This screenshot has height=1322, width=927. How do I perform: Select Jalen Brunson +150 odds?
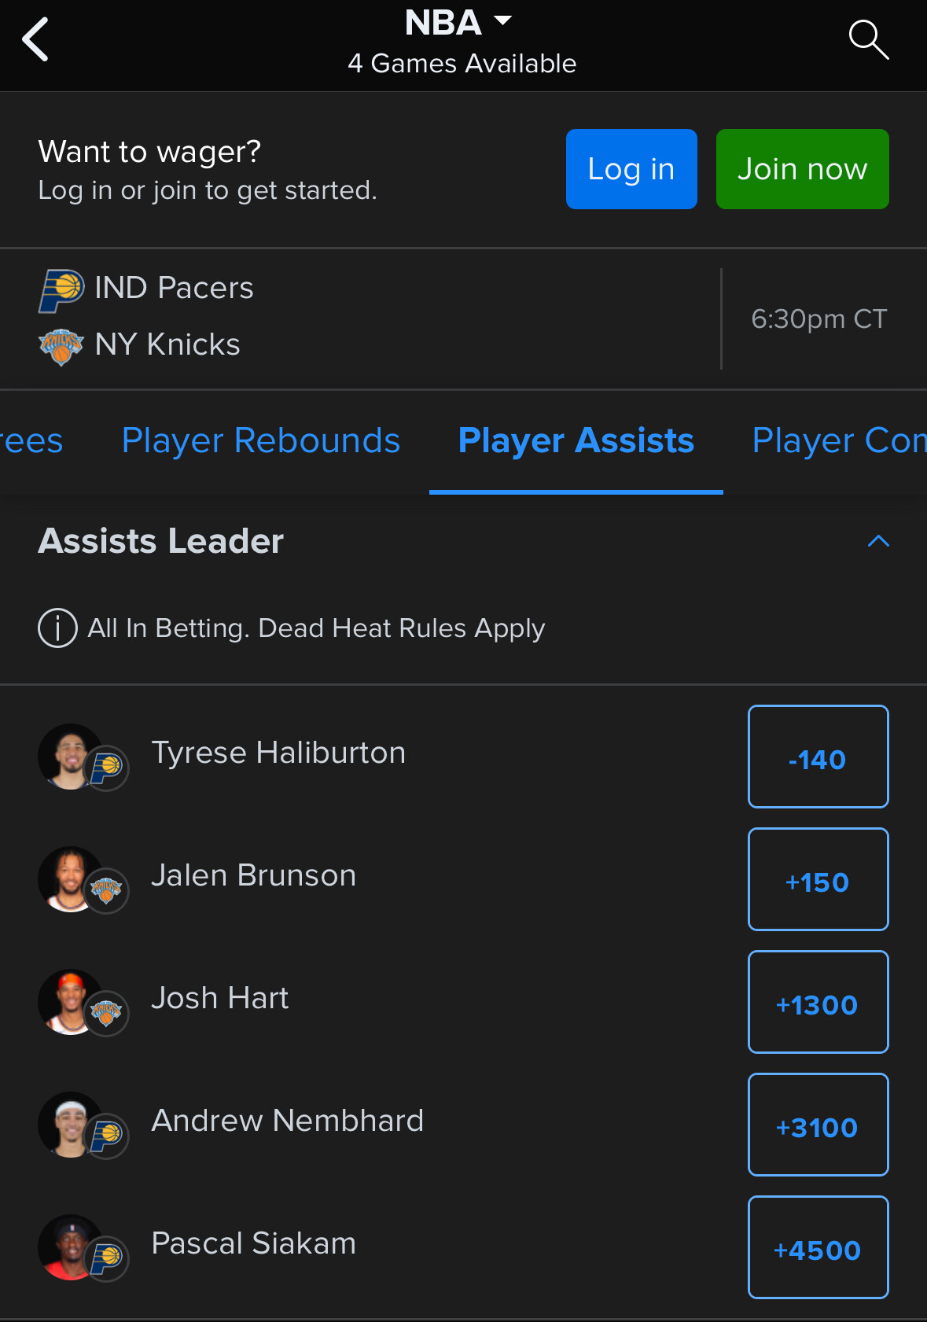click(818, 879)
